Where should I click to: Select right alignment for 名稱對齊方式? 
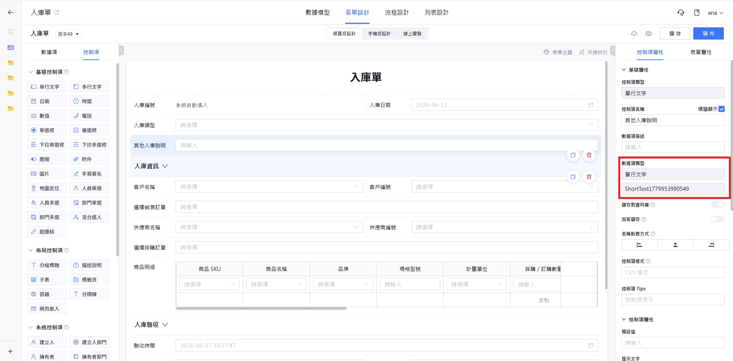point(711,245)
